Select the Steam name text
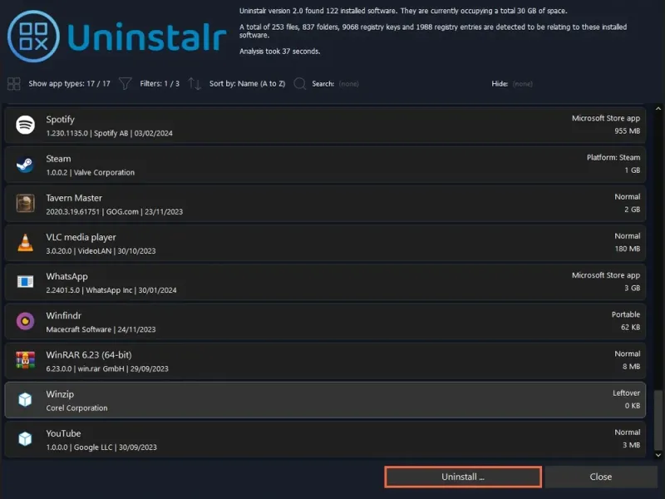The image size is (665, 499). pyautogui.click(x=58, y=159)
